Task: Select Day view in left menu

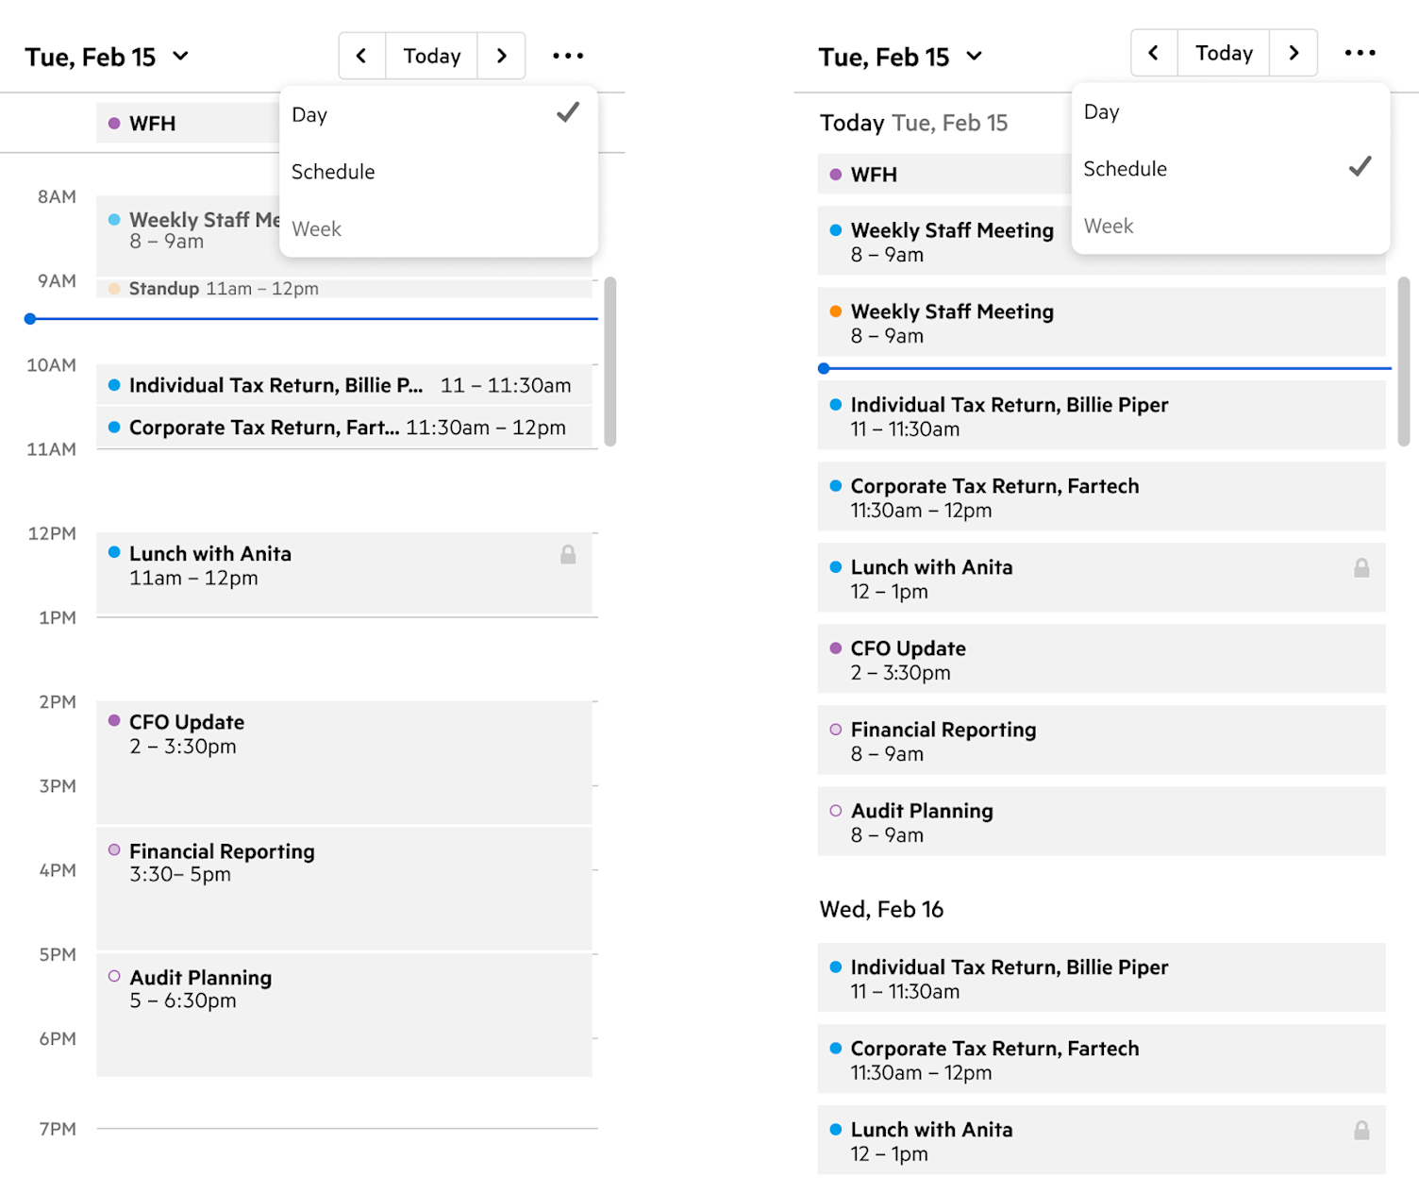Action: click(x=439, y=114)
